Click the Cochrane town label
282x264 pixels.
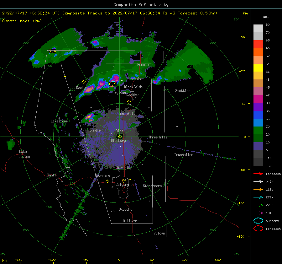point(102,175)
